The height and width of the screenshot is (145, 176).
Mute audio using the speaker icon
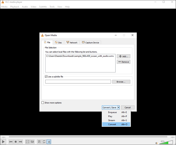coord(157,143)
